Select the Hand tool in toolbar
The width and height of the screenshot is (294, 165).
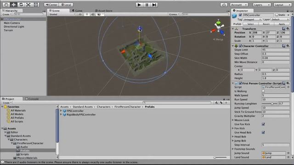(6, 5)
